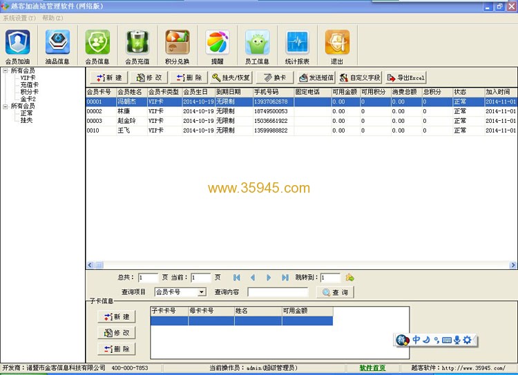Click 修改 in the 子卡信息 section
This screenshot has height=375, width=518.
click(x=117, y=333)
